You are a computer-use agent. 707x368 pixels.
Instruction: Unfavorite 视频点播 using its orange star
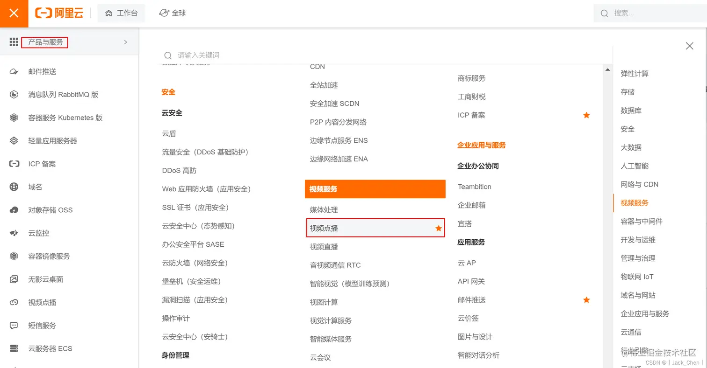439,228
